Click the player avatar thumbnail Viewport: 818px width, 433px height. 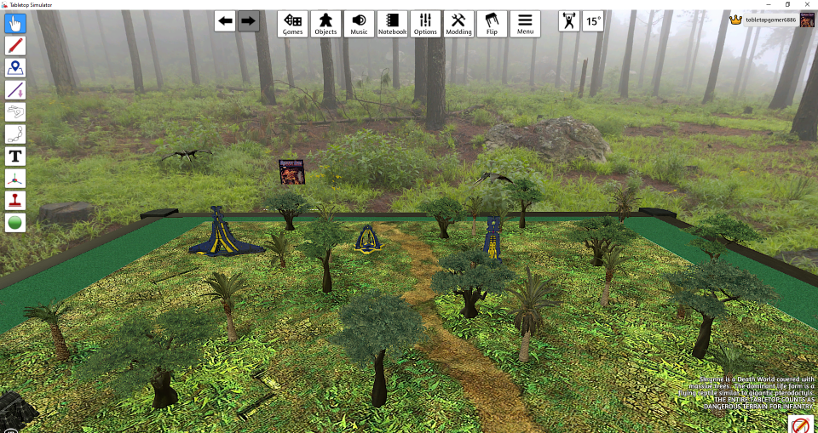tap(807, 20)
